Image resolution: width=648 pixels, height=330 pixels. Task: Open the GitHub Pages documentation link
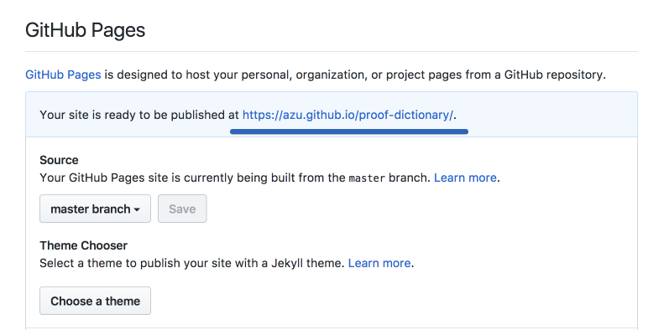tap(63, 75)
